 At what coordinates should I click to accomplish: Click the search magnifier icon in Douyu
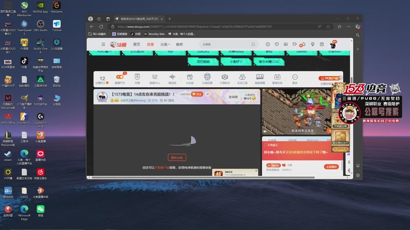point(253,44)
